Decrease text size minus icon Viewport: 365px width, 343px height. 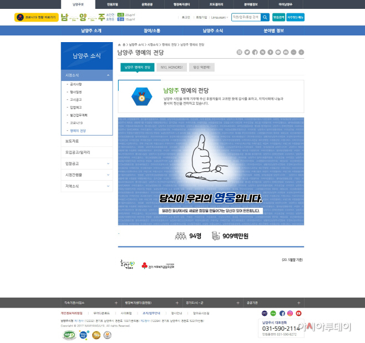pos(293,52)
